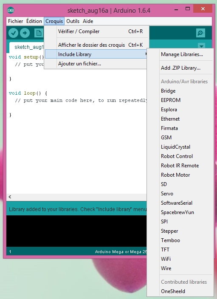217x299 pixels.
Task: Open the Outils menu
Action: click(x=73, y=21)
